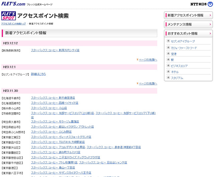Open 二子玉川ライズ ドッグウッドプラザ店 link
Screen dimensions: 214x177
[66, 157]
